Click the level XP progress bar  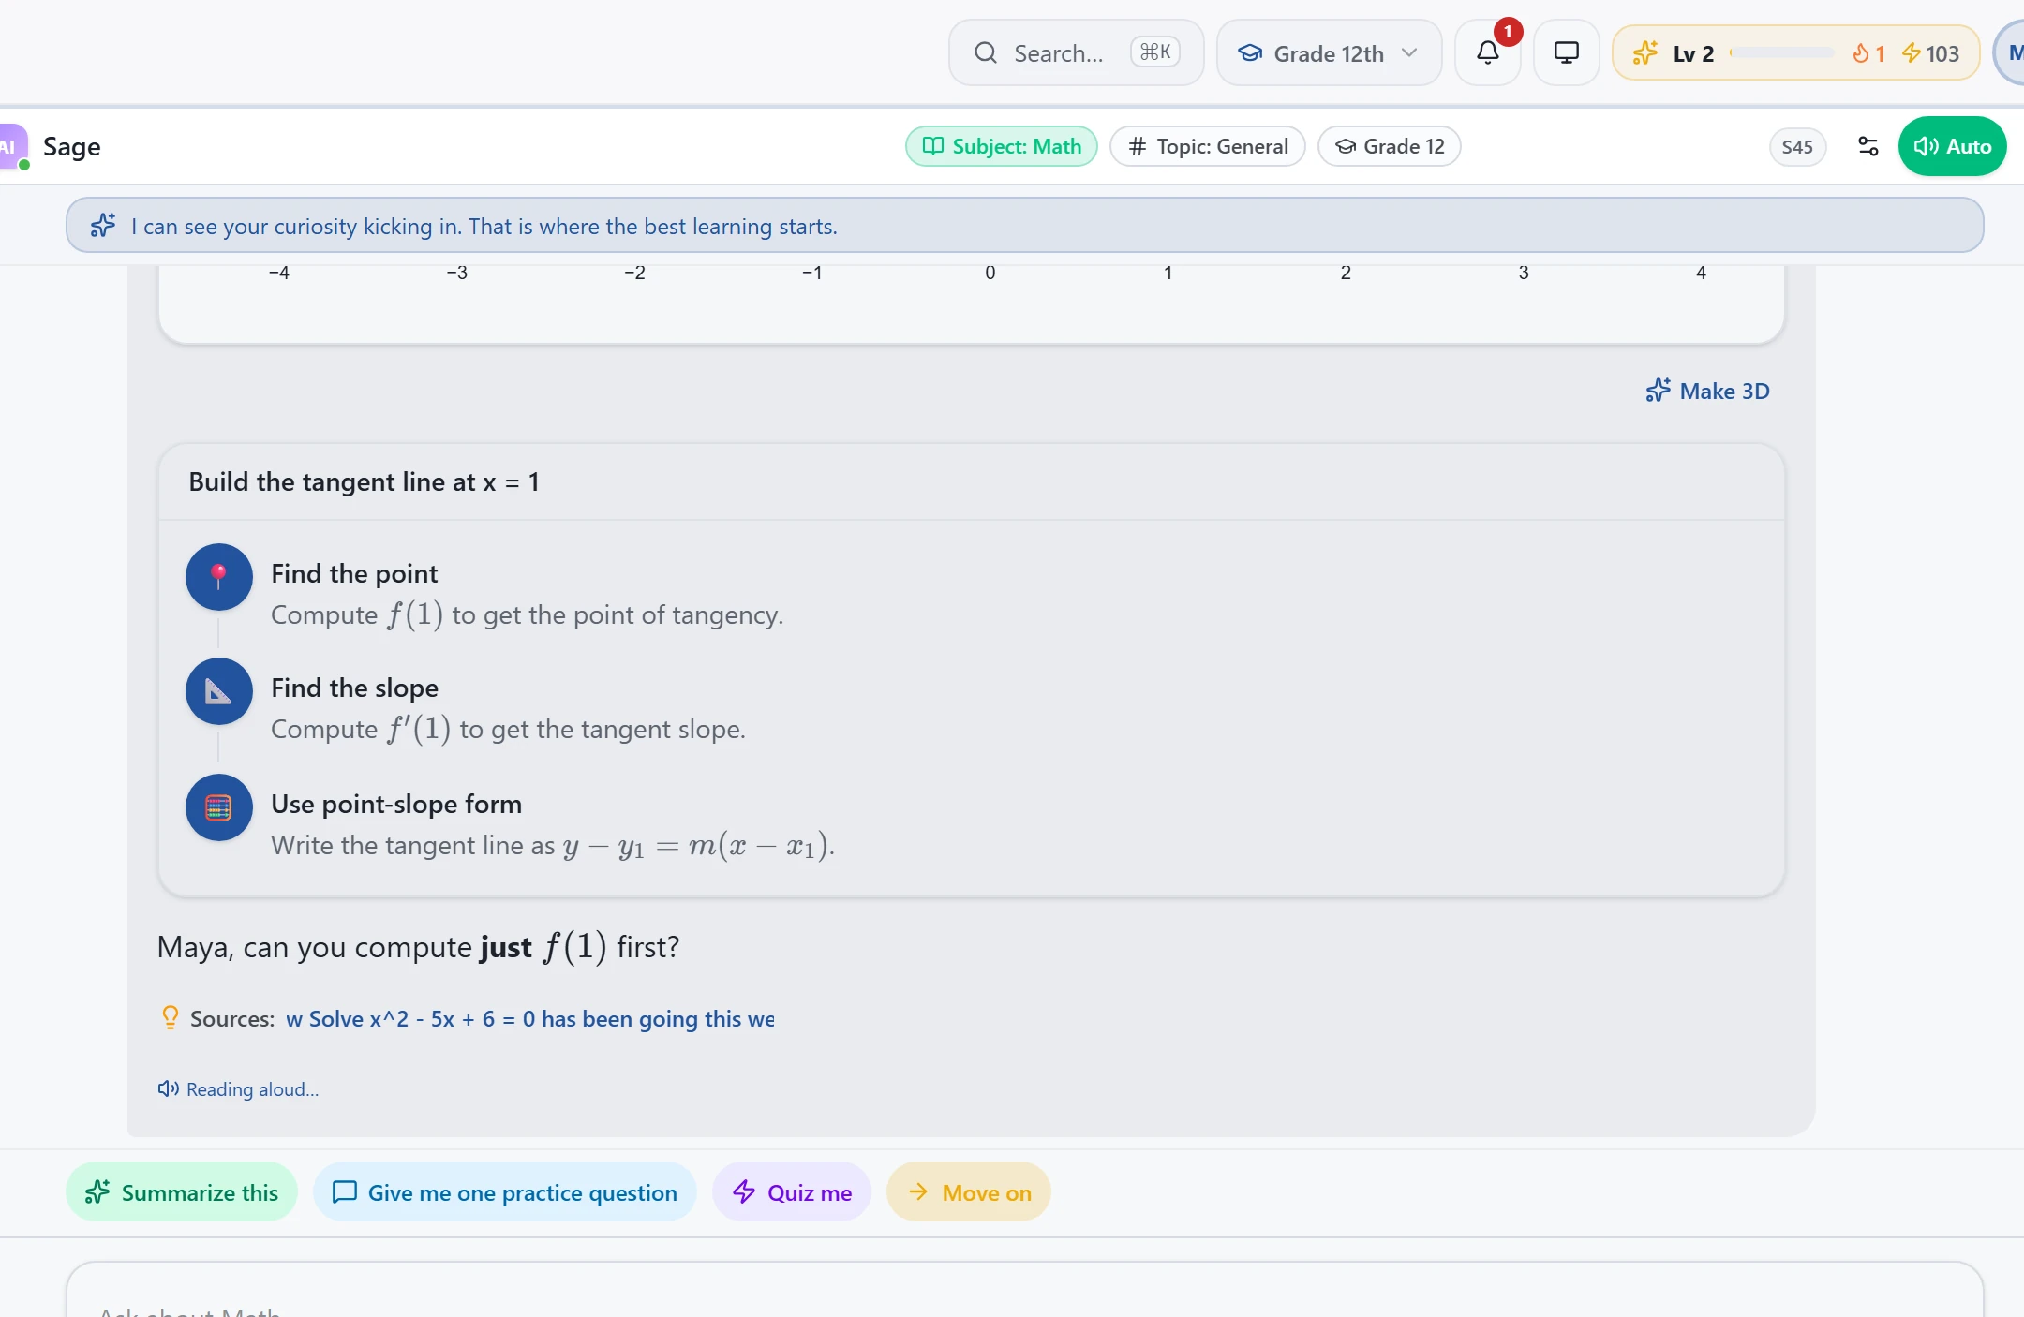click(x=1782, y=53)
